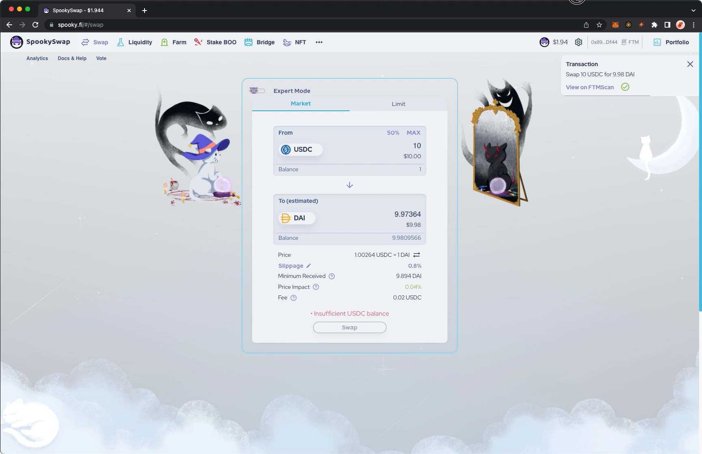Select the SpookySwap browser tab

86,11
